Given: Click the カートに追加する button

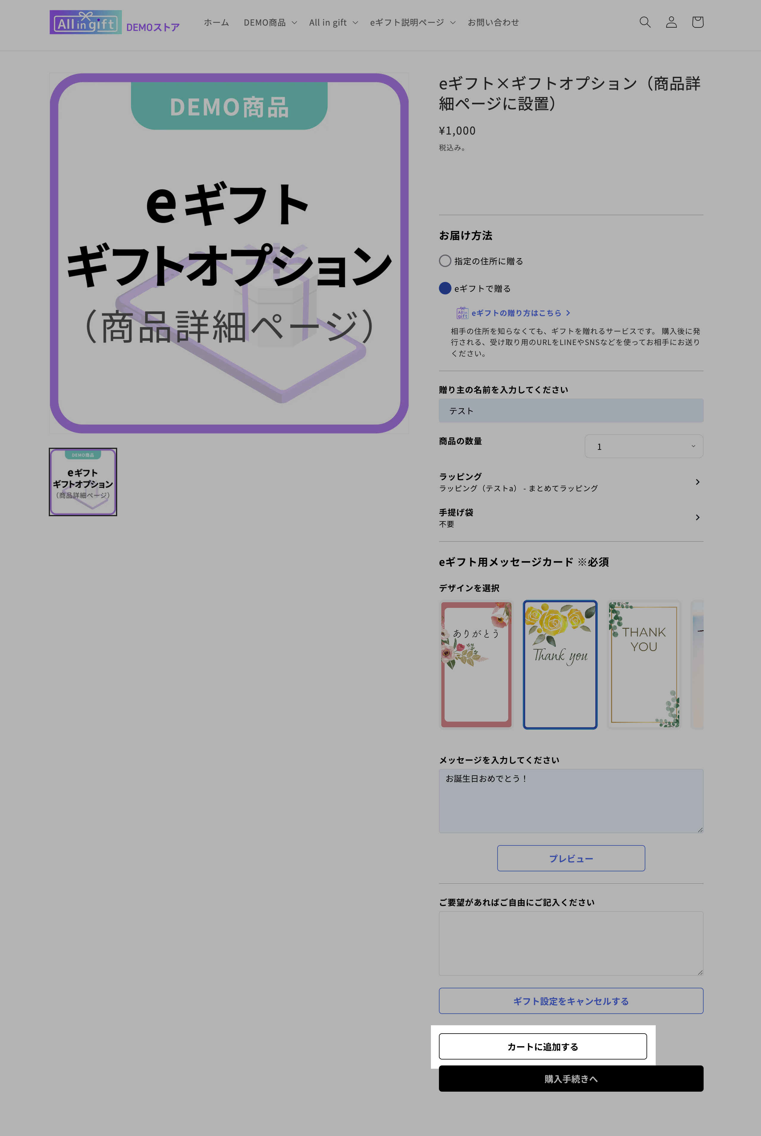Looking at the screenshot, I should click(x=543, y=1046).
